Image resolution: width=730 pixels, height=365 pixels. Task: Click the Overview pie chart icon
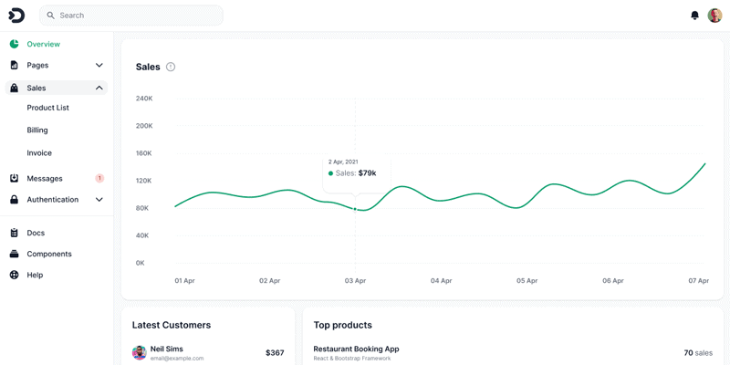[x=15, y=44]
